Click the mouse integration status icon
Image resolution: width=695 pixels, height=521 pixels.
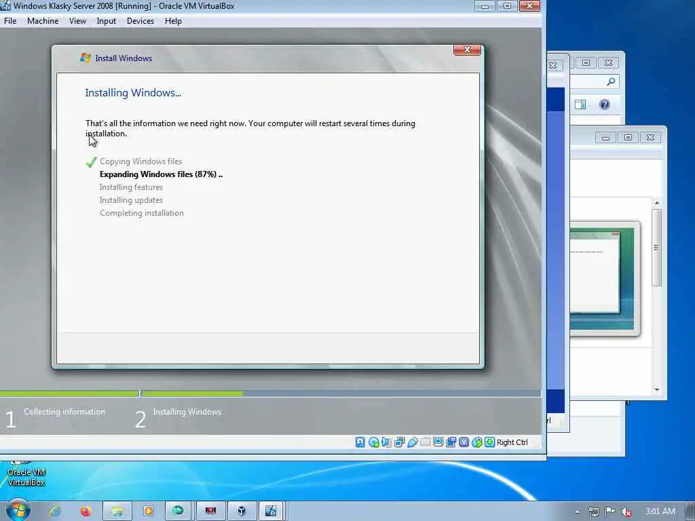tap(477, 442)
